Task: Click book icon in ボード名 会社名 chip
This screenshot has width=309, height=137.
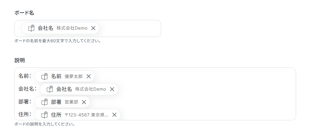Action: pos(31,28)
